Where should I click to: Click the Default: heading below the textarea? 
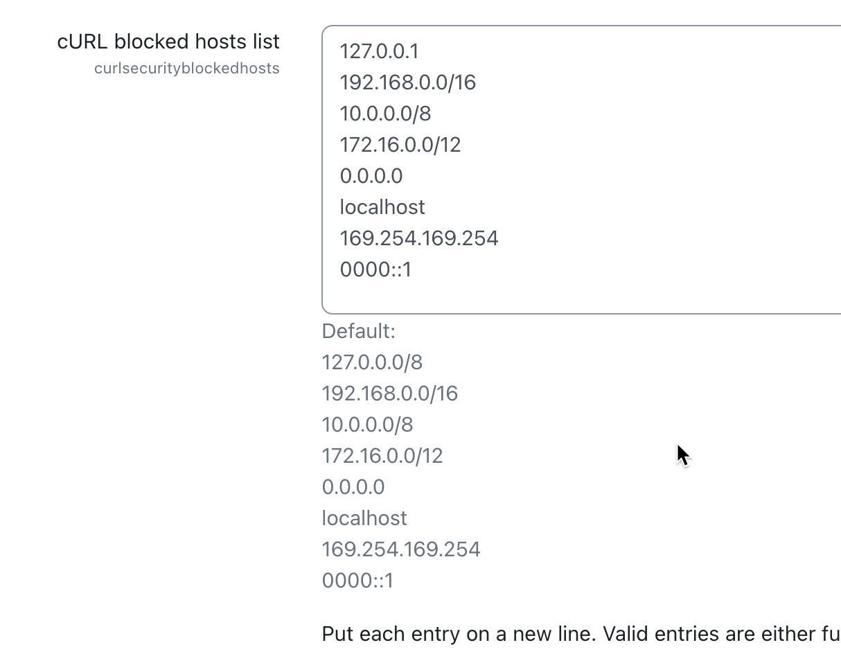(358, 331)
